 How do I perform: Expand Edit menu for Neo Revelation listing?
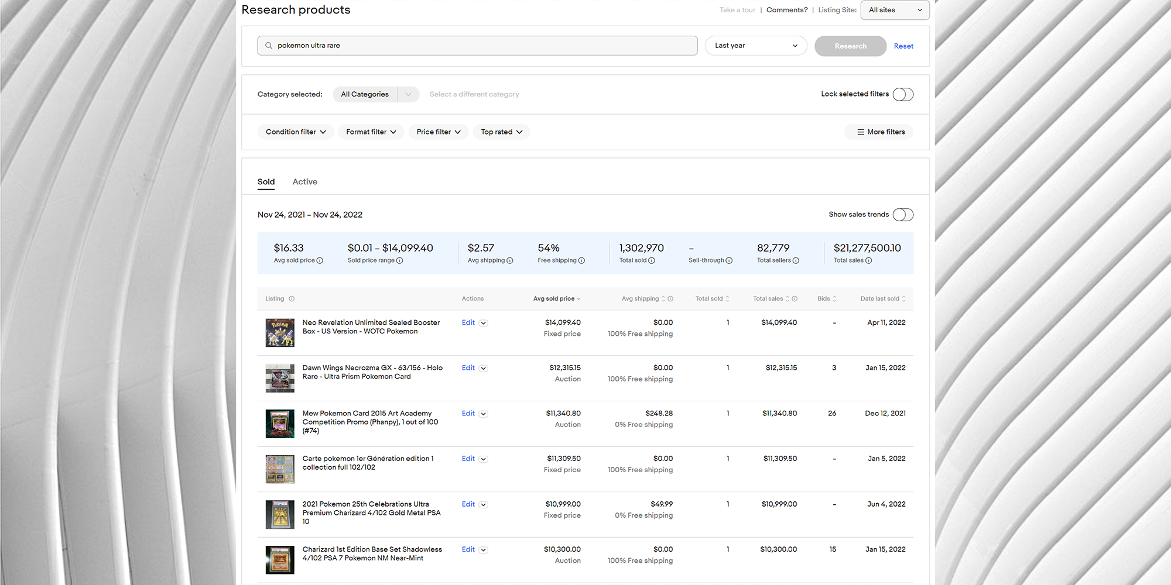pyautogui.click(x=484, y=323)
